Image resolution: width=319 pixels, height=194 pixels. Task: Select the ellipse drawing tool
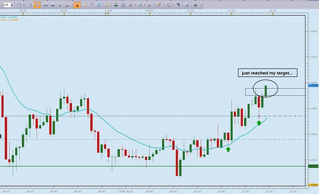(x=168, y=5)
